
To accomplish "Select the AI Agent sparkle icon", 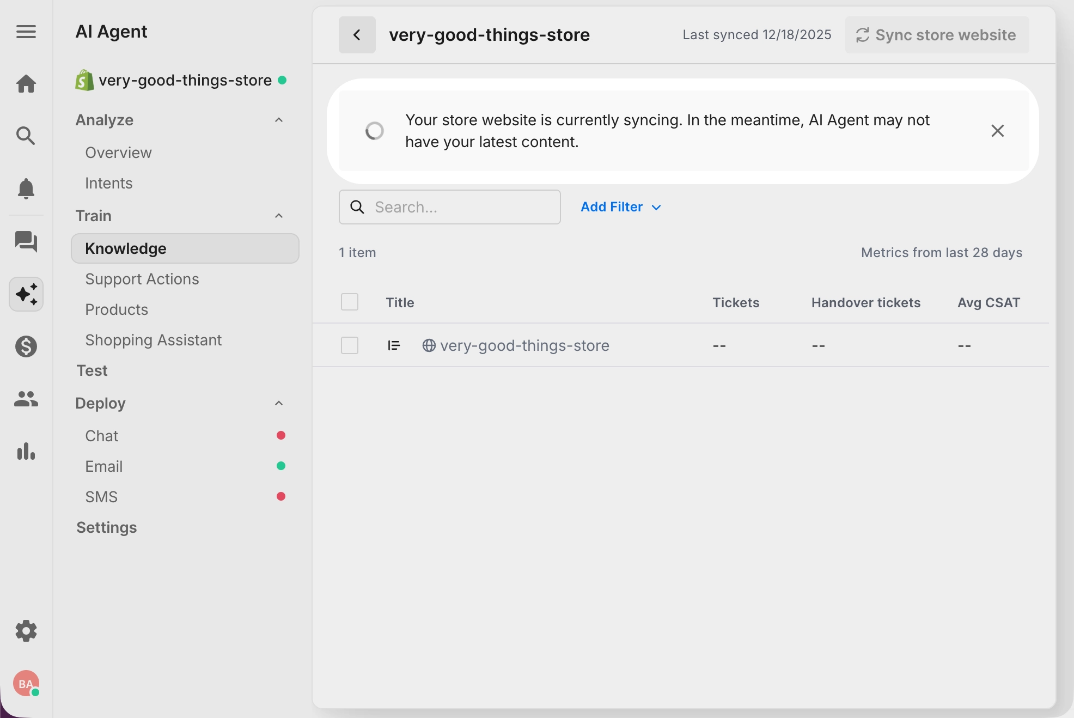I will tap(26, 294).
